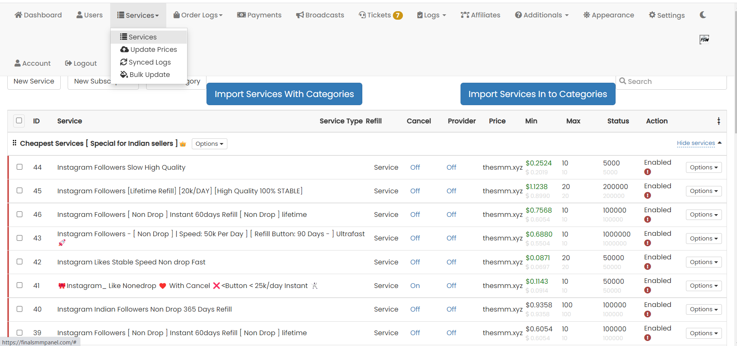Click red warning icon for service 46
This screenshot has width=737, height=346.
tap(648, 220)
